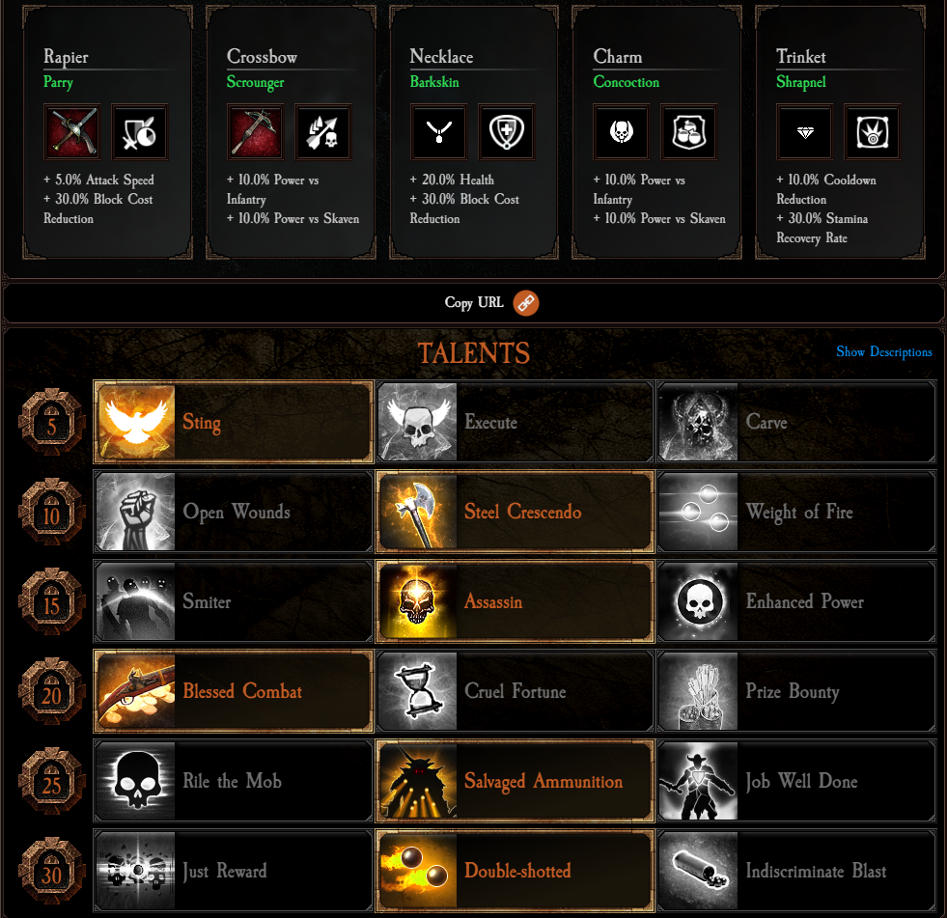Select the Job Well Done talent
Viewport: 947px width, 918px height.
click(x=796, y=780)
